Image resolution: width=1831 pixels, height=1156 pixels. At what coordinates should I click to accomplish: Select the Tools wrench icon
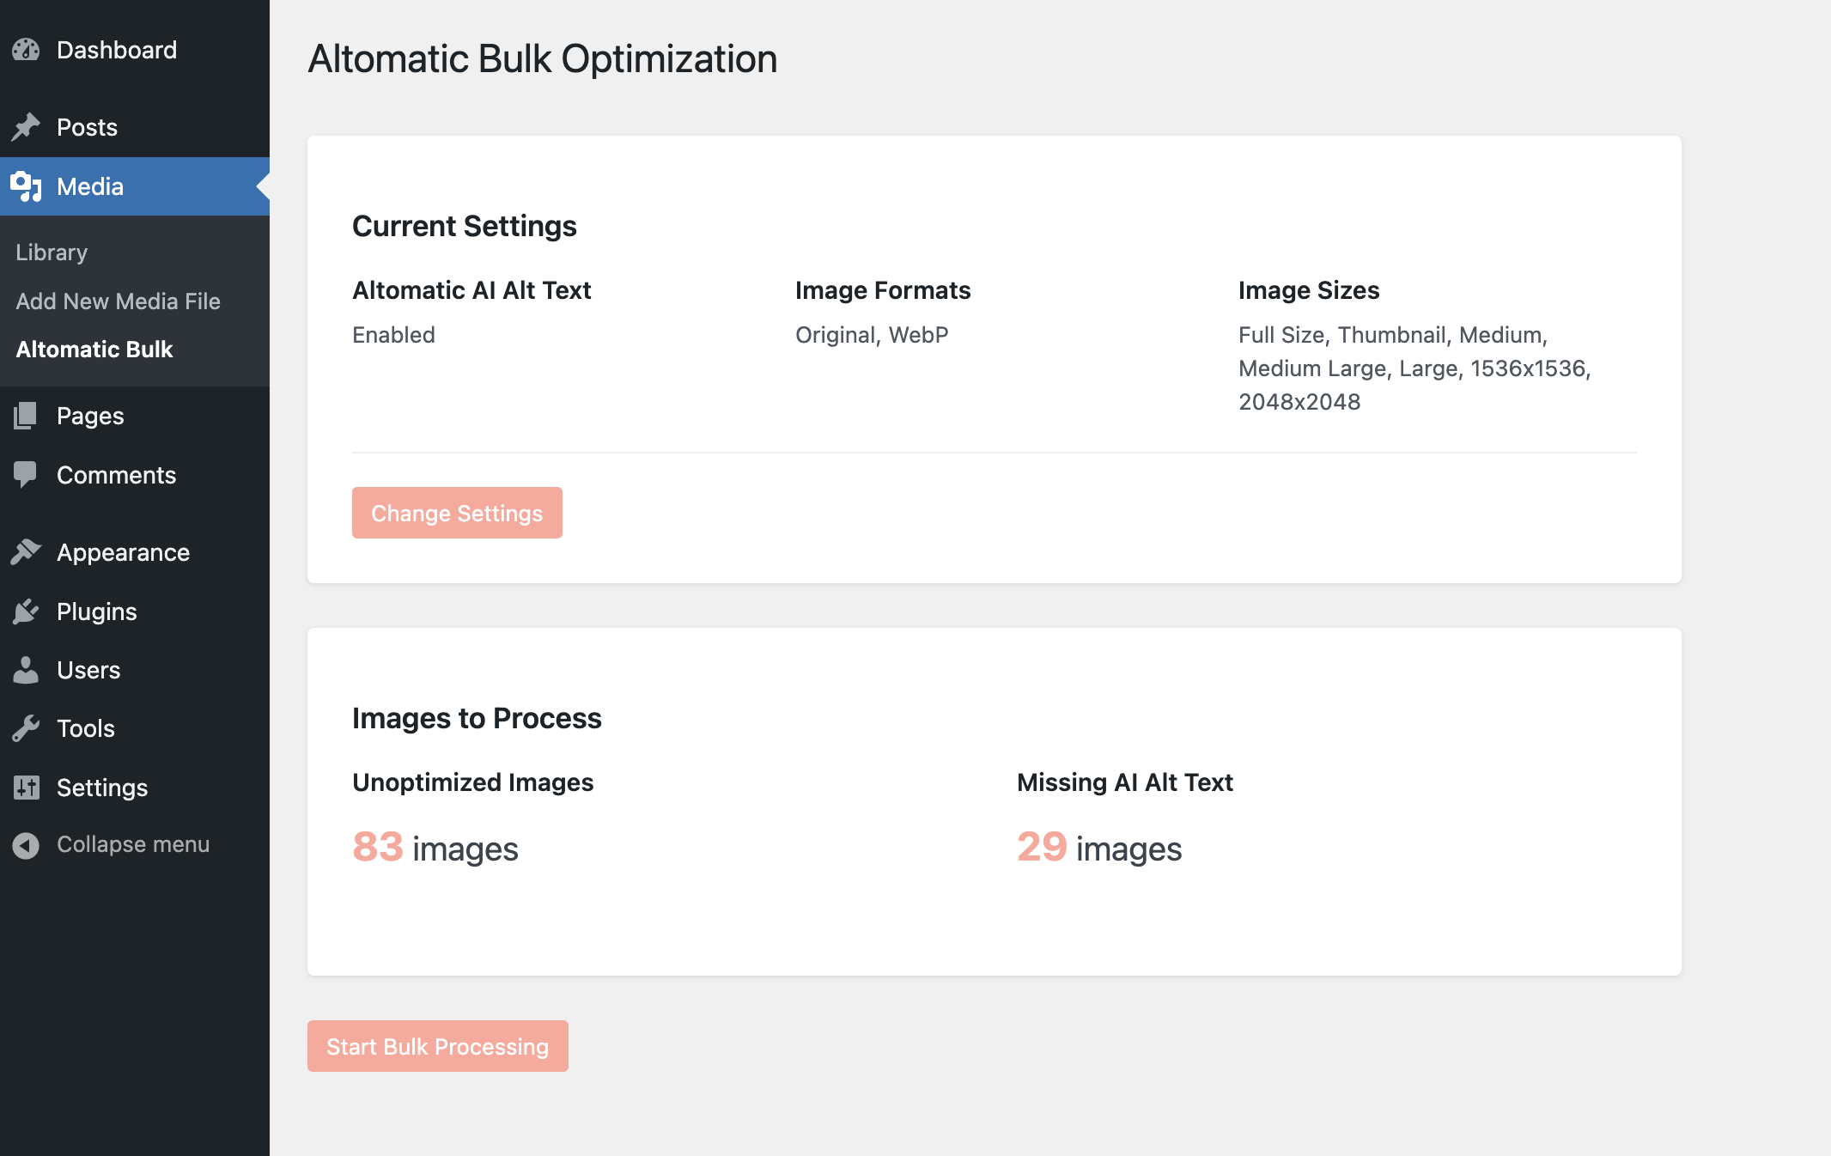coord(26,728)
